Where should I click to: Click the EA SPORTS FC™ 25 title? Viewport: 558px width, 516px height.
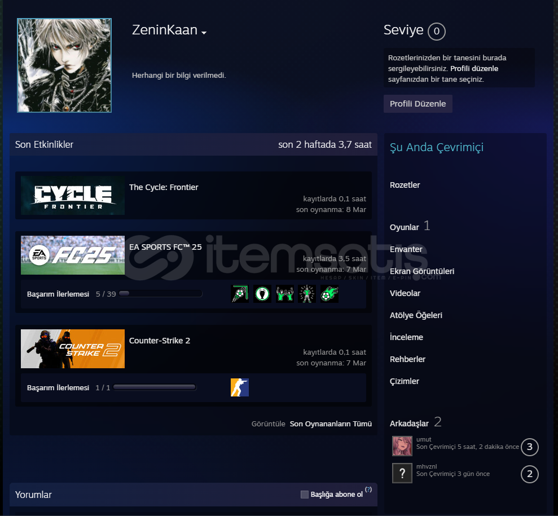click(165, 247)
